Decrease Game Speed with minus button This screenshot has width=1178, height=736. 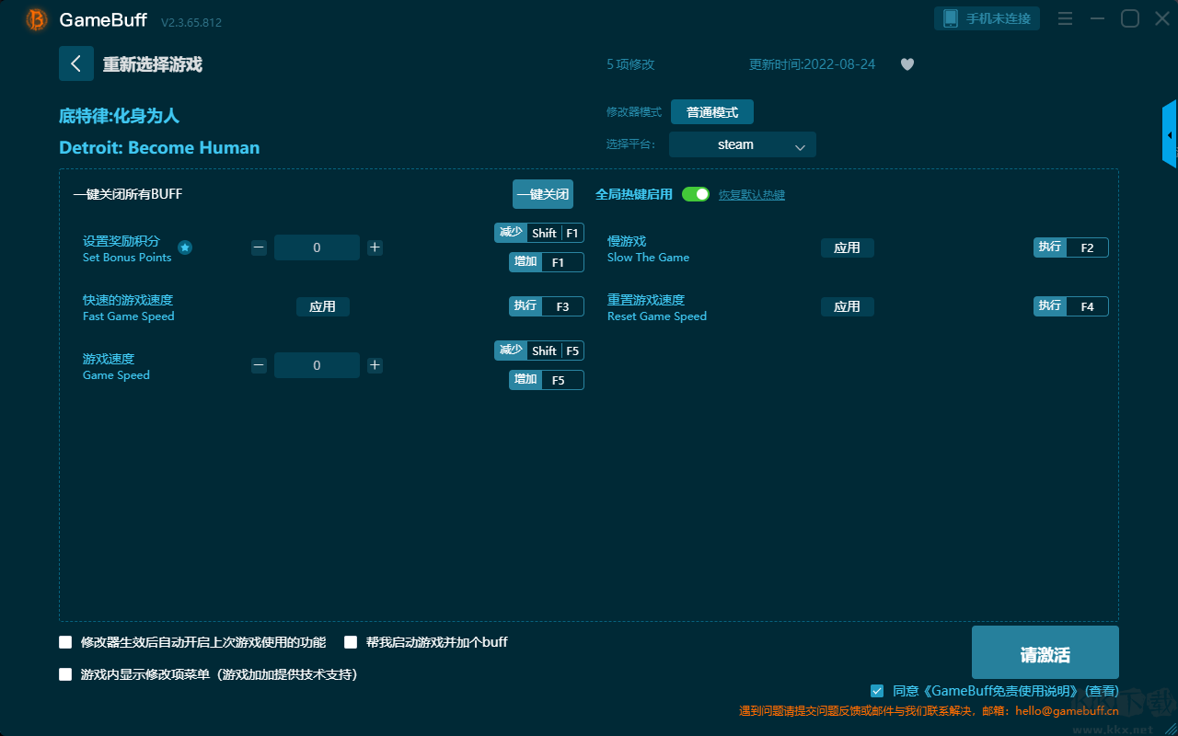click(x=259, y=365)
